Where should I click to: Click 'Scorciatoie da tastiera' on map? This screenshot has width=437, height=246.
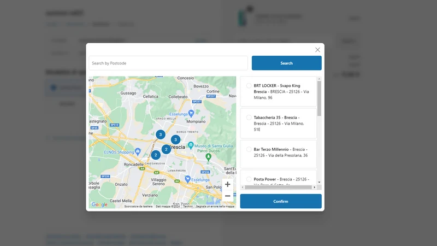(139, 207)
